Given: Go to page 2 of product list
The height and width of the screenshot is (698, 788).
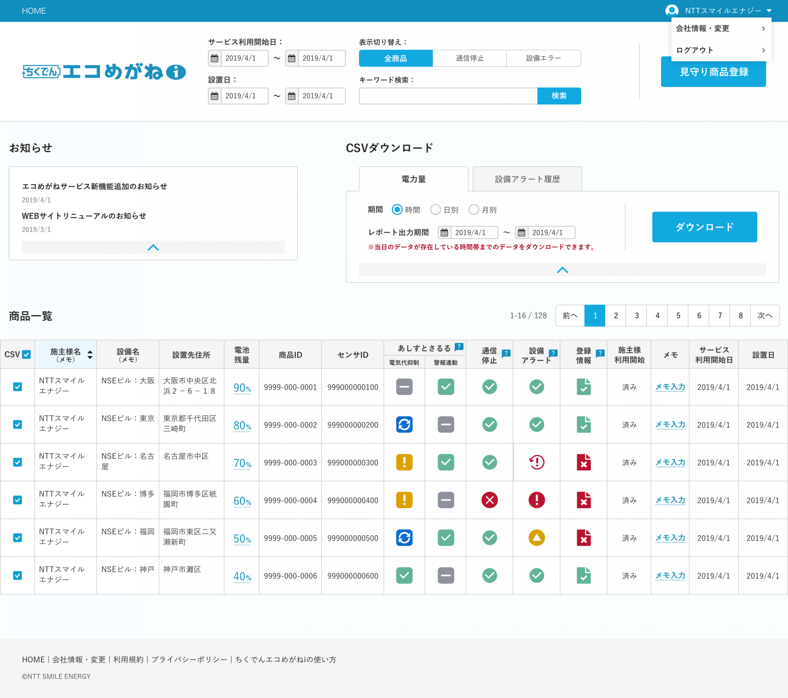Looking at the screenshot, I should pyautogui.click(x=616, y=316).
